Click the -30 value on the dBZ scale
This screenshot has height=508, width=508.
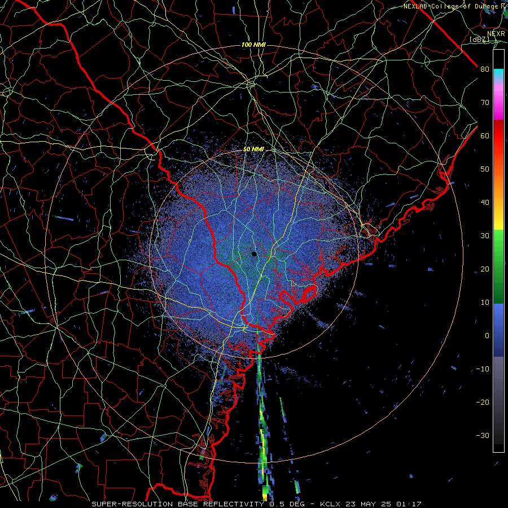click(483, 435)
